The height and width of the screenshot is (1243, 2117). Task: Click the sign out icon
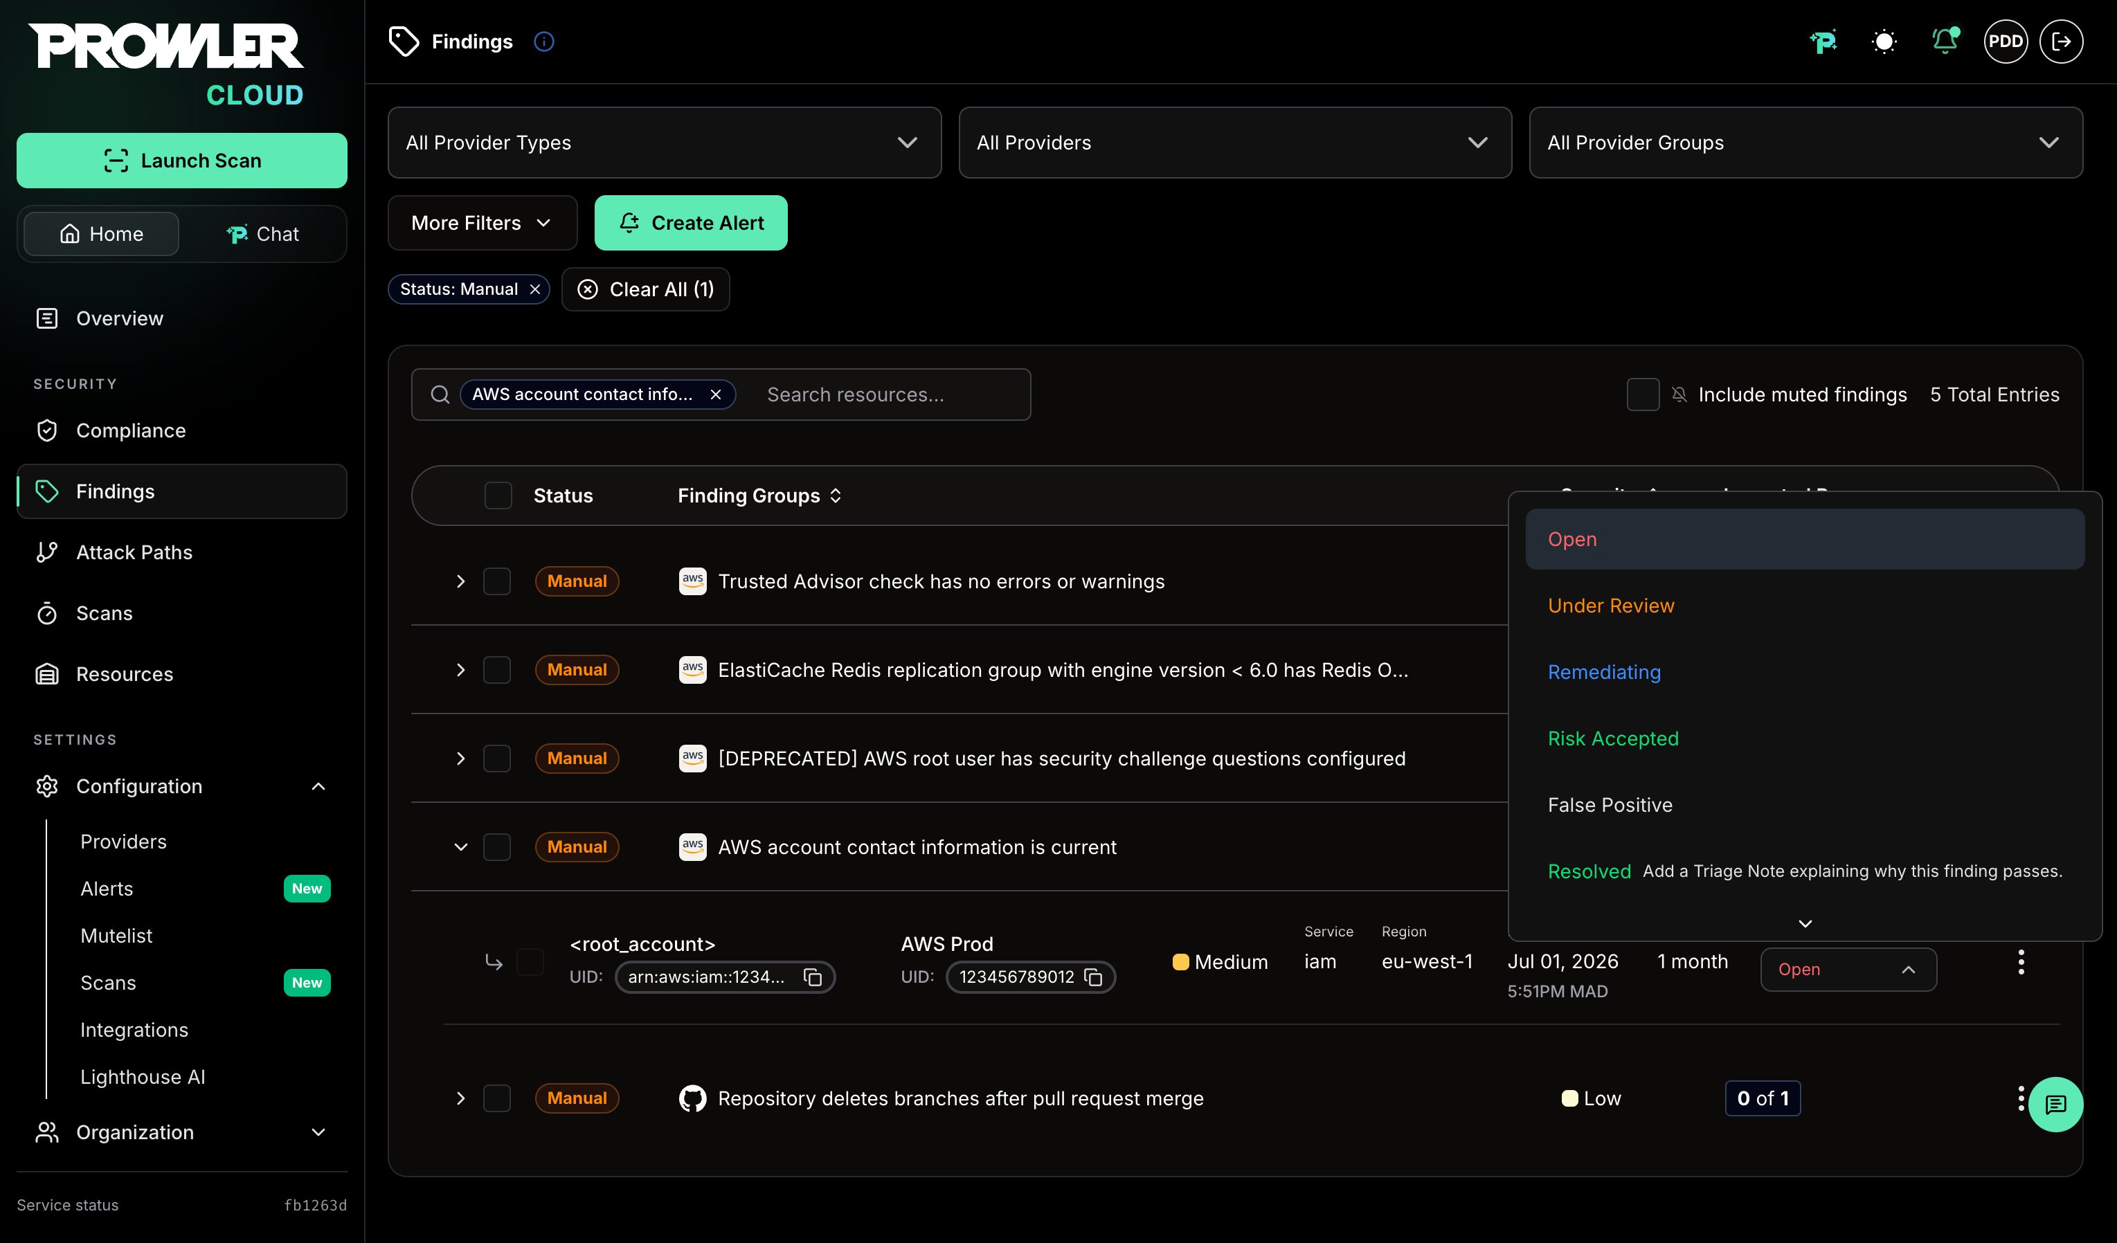point(2061,41)
